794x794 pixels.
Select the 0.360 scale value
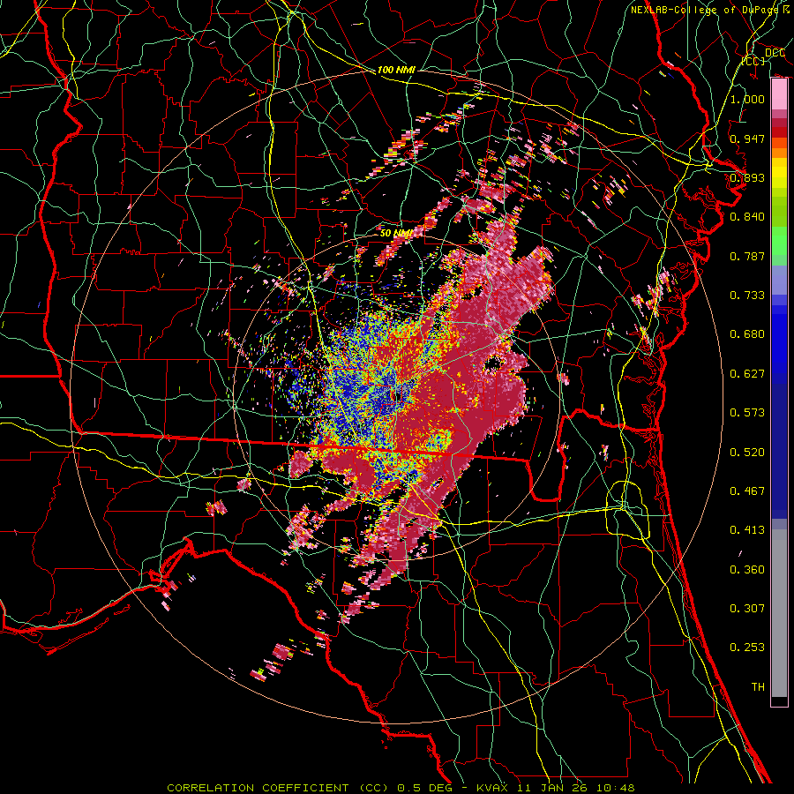coord(747,570)
